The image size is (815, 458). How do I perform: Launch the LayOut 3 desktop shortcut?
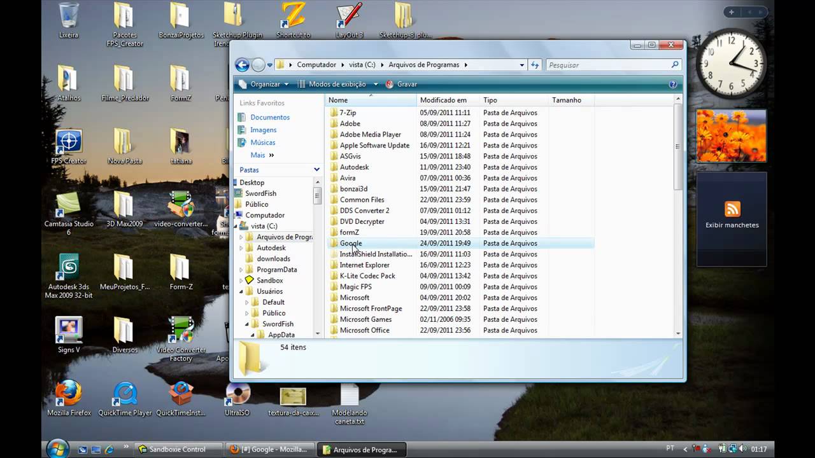tap(350, 20)
